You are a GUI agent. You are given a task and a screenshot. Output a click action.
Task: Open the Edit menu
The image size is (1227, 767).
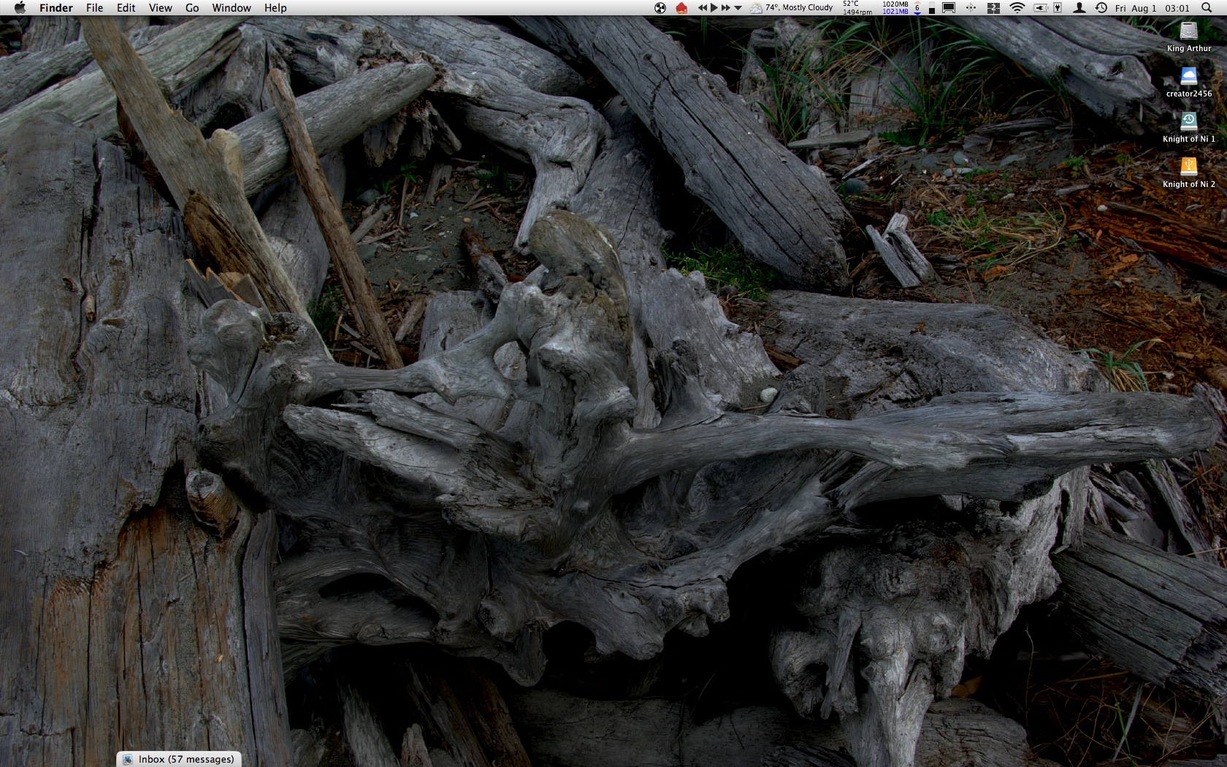click(x=126, y=8)
